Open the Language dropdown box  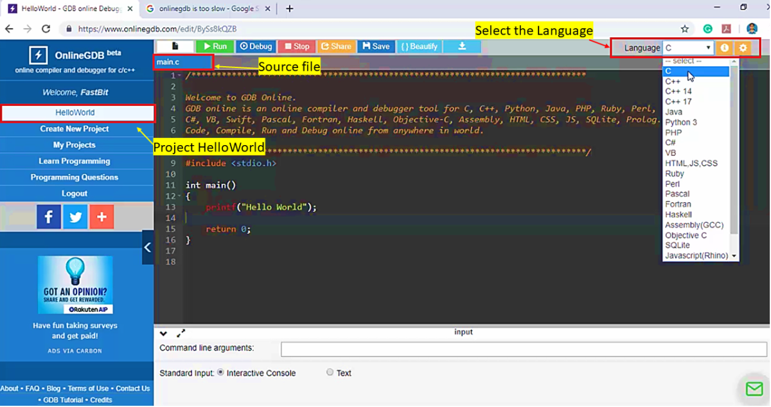(688, 48)
